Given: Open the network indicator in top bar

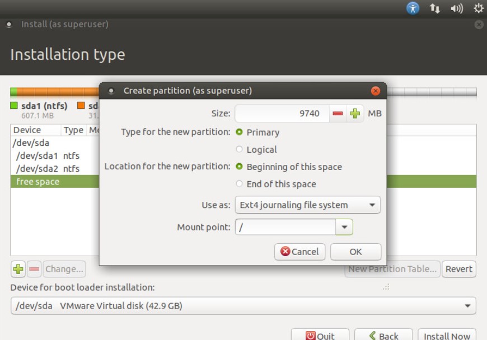Looking at the screenshot, I should (435, 8).
